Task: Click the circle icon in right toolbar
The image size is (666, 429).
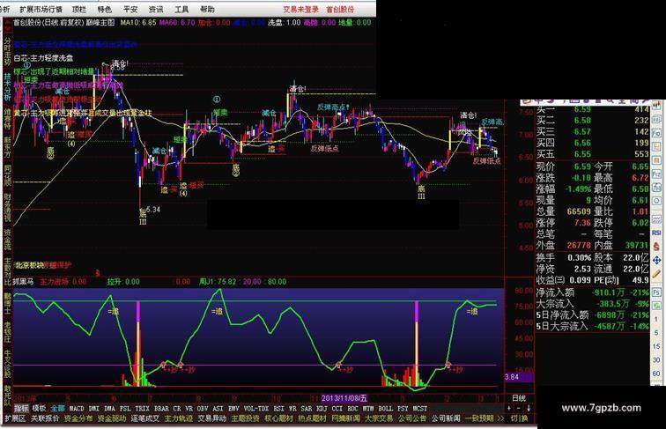Action: pyautogui.click(x=656, y=201)
